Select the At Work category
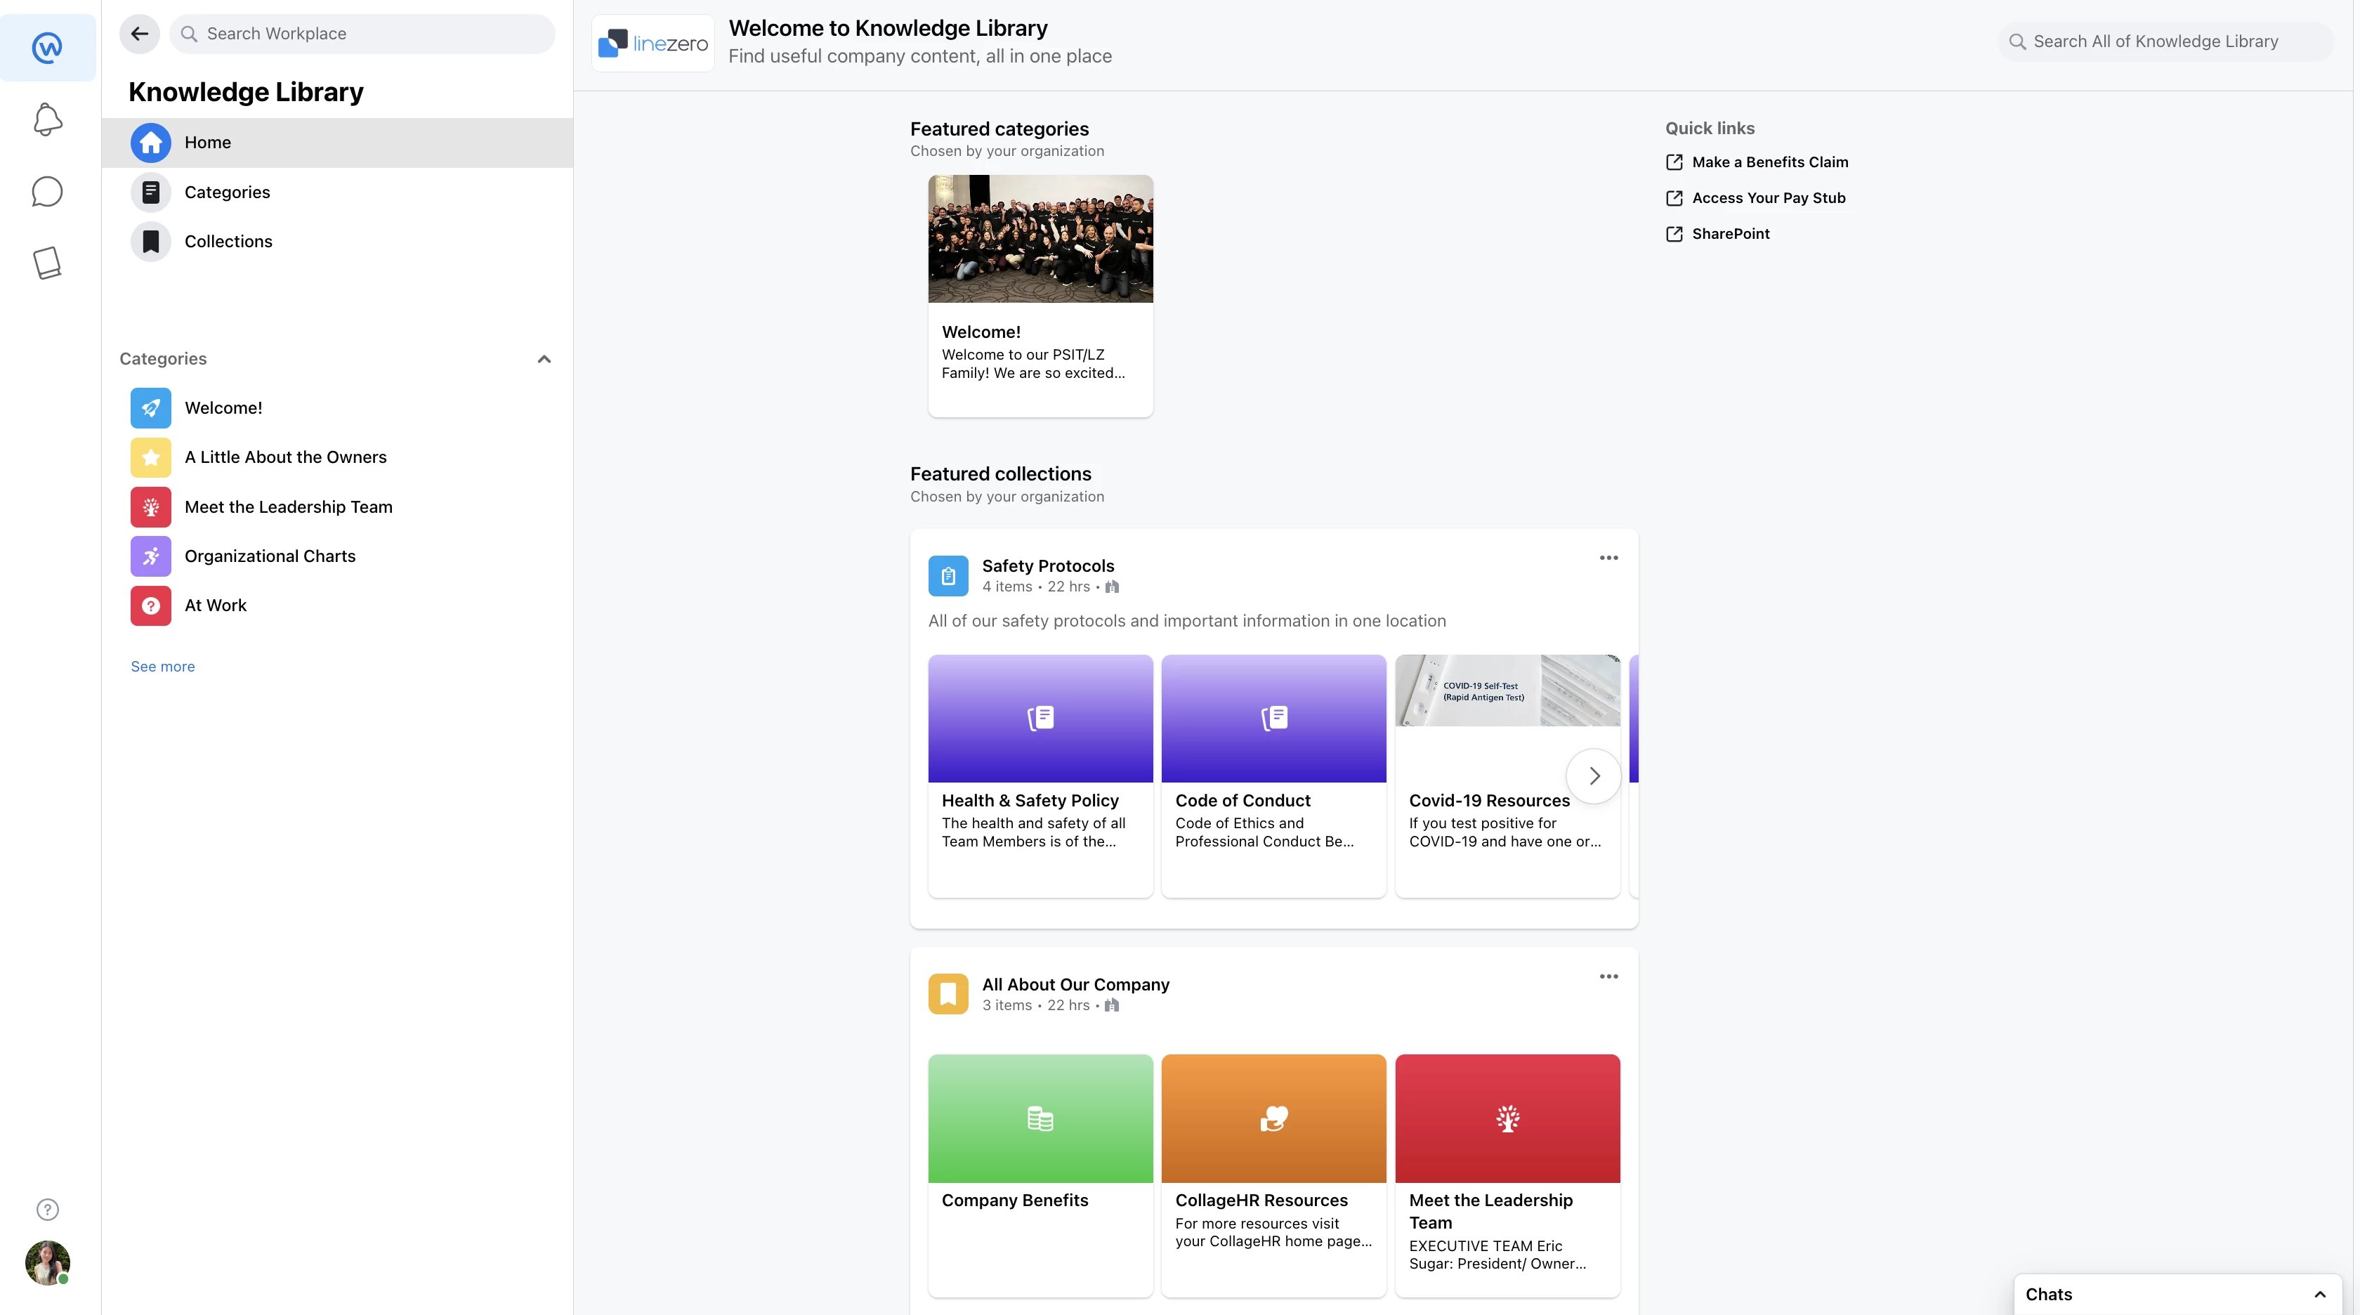The image size is (2360, 1315). (x=216, y=606)
